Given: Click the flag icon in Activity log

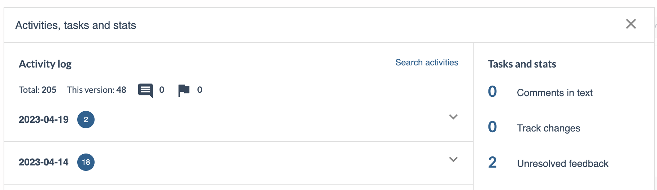Looking at the screenshot, I should [x=184, y=90].
